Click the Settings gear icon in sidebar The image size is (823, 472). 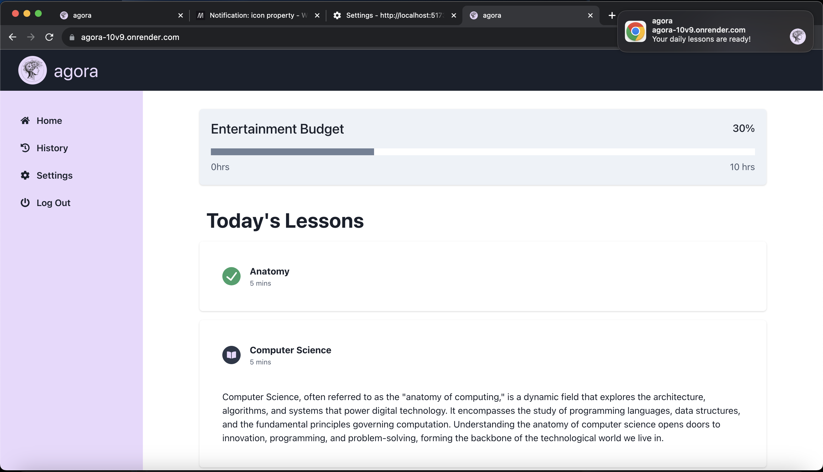click(25, 176)
